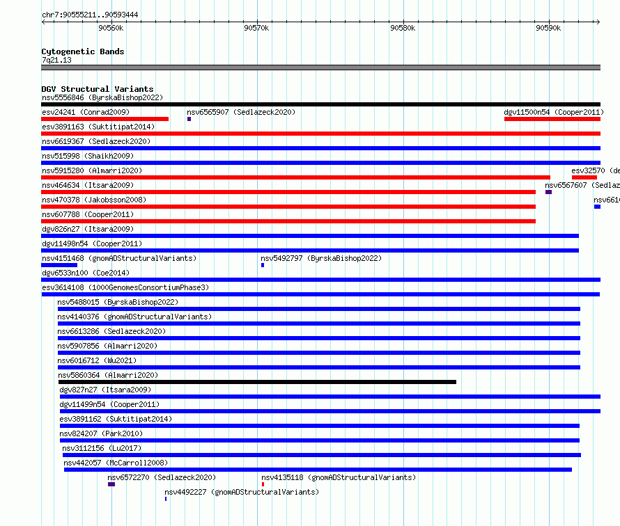
Task: Click nsv5907856 (Almarri2020) label
Action: tap(107, 346)
